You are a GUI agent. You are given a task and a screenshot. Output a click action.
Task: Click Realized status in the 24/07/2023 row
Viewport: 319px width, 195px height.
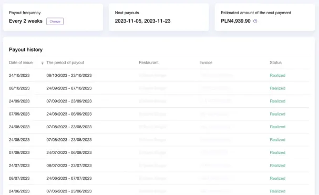click(x=277, y=166)
